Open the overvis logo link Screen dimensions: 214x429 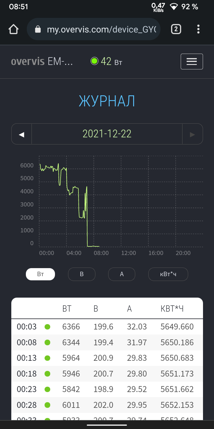point(28,61)
